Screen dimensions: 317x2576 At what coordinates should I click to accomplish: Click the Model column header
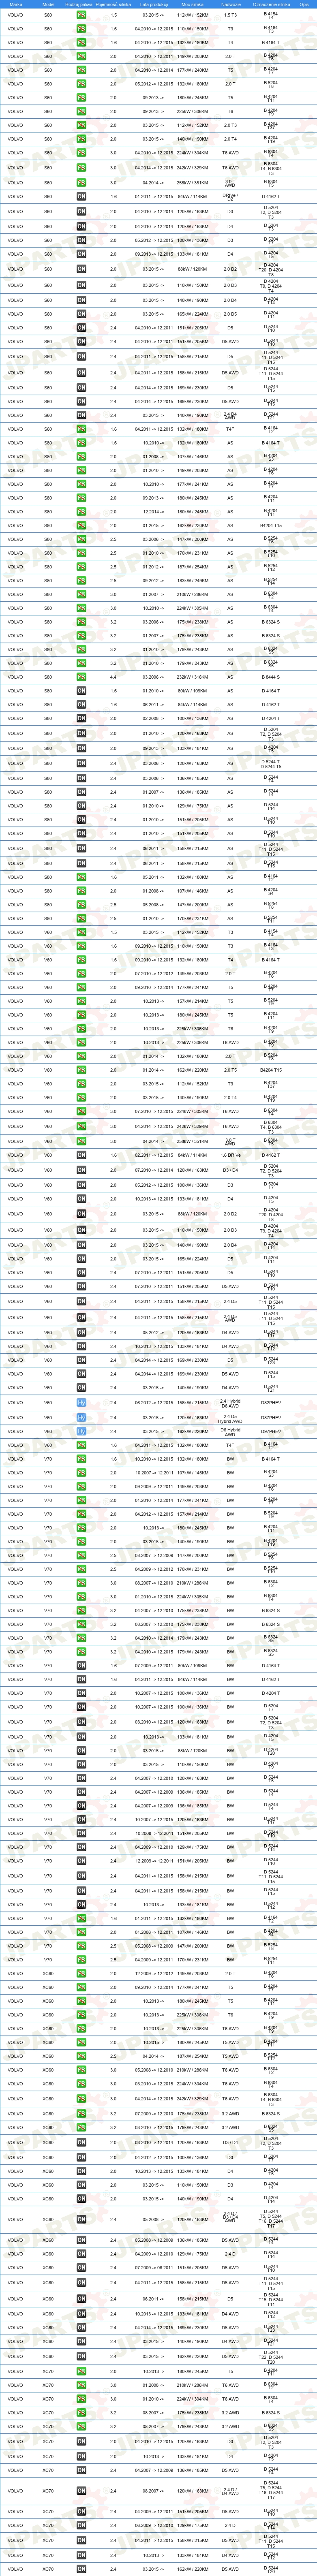coord(48,4)
